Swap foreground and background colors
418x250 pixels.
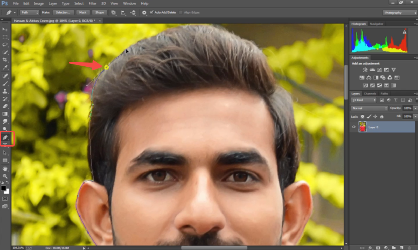7,183
